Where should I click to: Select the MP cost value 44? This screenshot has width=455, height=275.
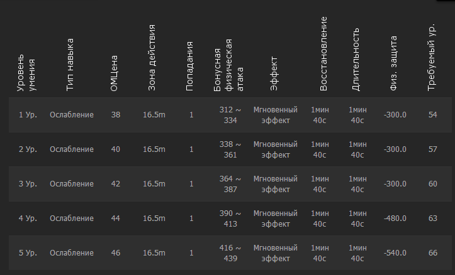pos(115,218)
